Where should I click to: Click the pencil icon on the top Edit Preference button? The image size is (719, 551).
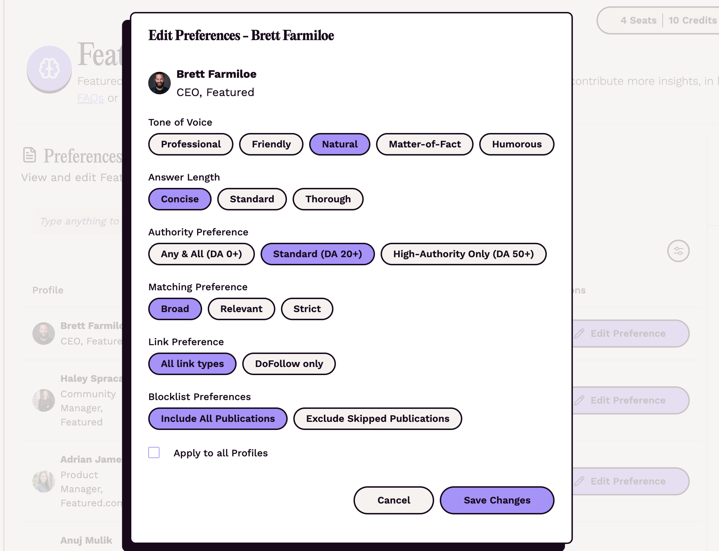[581, 333]
